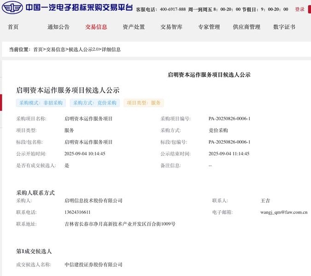The height and width of the screenshot is (276, 311).
Task: Click the candidate name 中信建投证券股份有限公司
Action: coord(94,264)
